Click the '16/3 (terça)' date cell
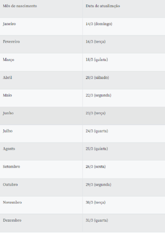Image resolution: width=165 pixels, height=233 pixels. (124, 44)
